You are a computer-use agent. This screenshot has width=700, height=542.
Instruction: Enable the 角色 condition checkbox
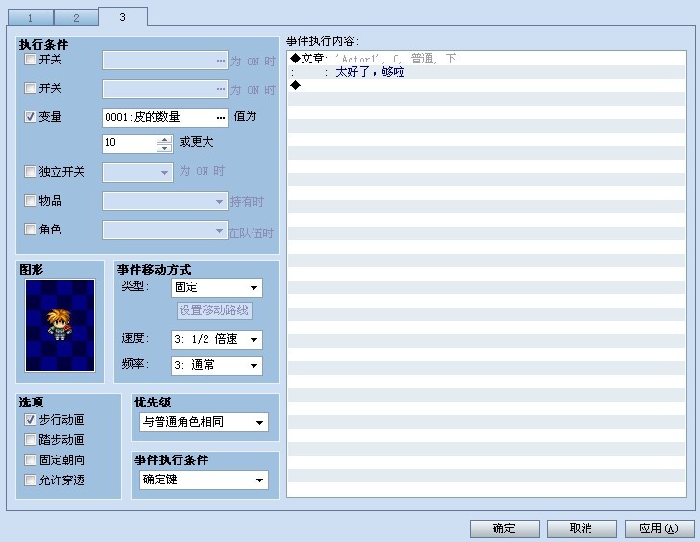[x=30, y=230]
